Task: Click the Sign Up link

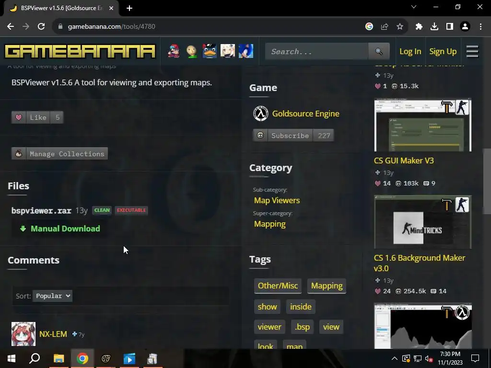Action: point(443,51)
